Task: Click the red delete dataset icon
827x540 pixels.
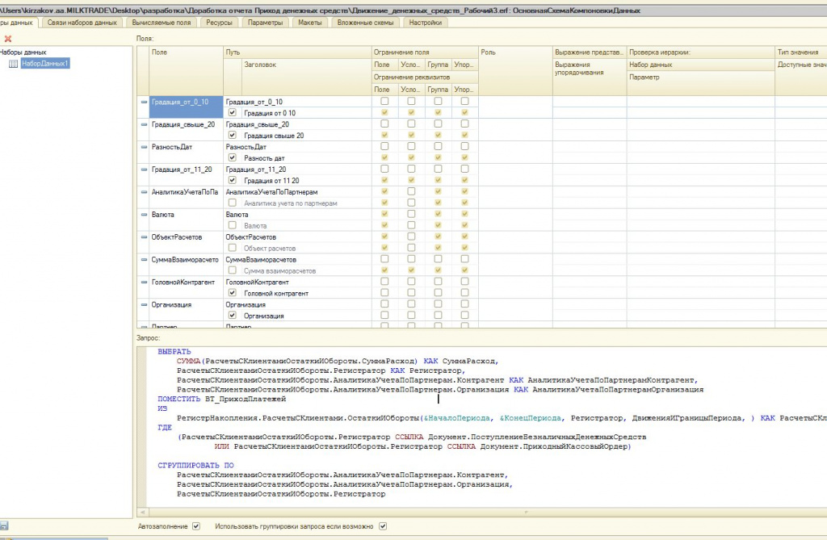Action: point(8,38)
